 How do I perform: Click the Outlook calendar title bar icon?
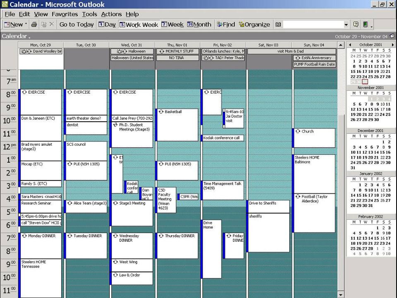coord(5,4)
